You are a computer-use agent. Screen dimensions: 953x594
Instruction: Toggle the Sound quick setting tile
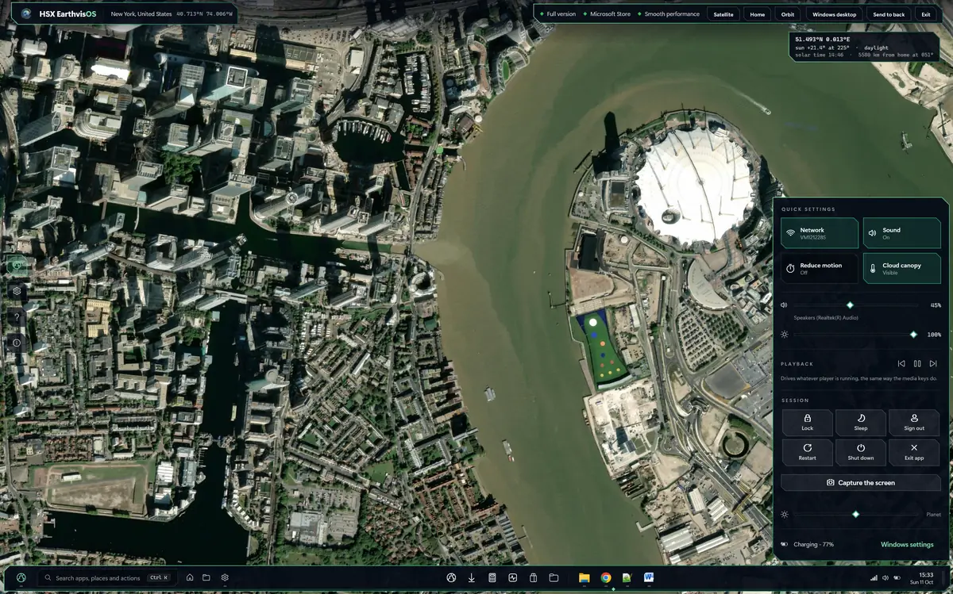901,233
